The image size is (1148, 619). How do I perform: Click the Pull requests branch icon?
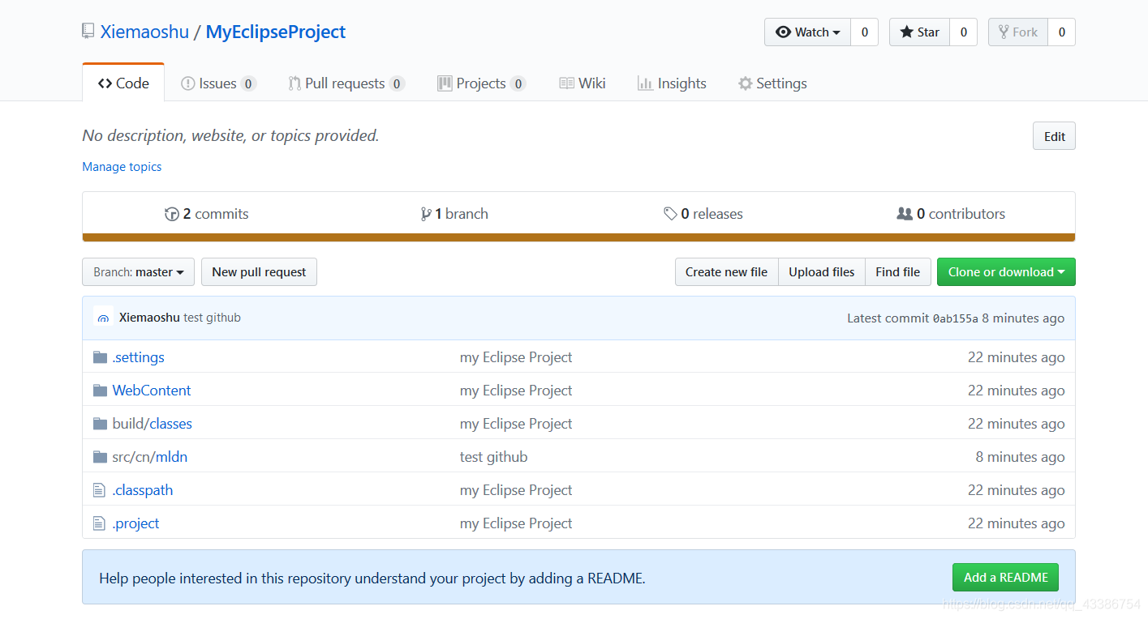point(295,83)
